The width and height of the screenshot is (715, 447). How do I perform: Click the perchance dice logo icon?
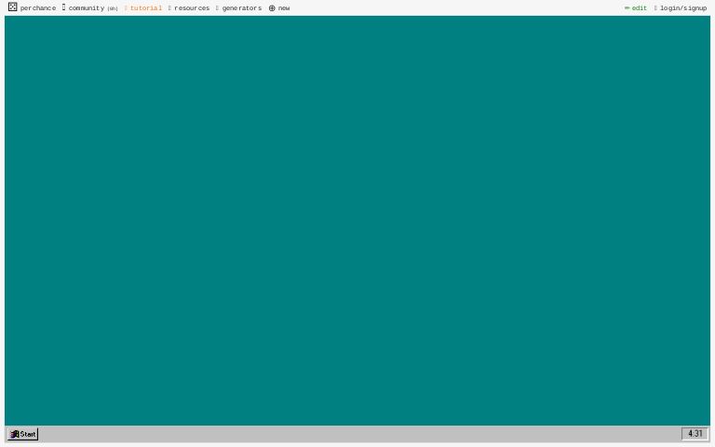[13, 7]
